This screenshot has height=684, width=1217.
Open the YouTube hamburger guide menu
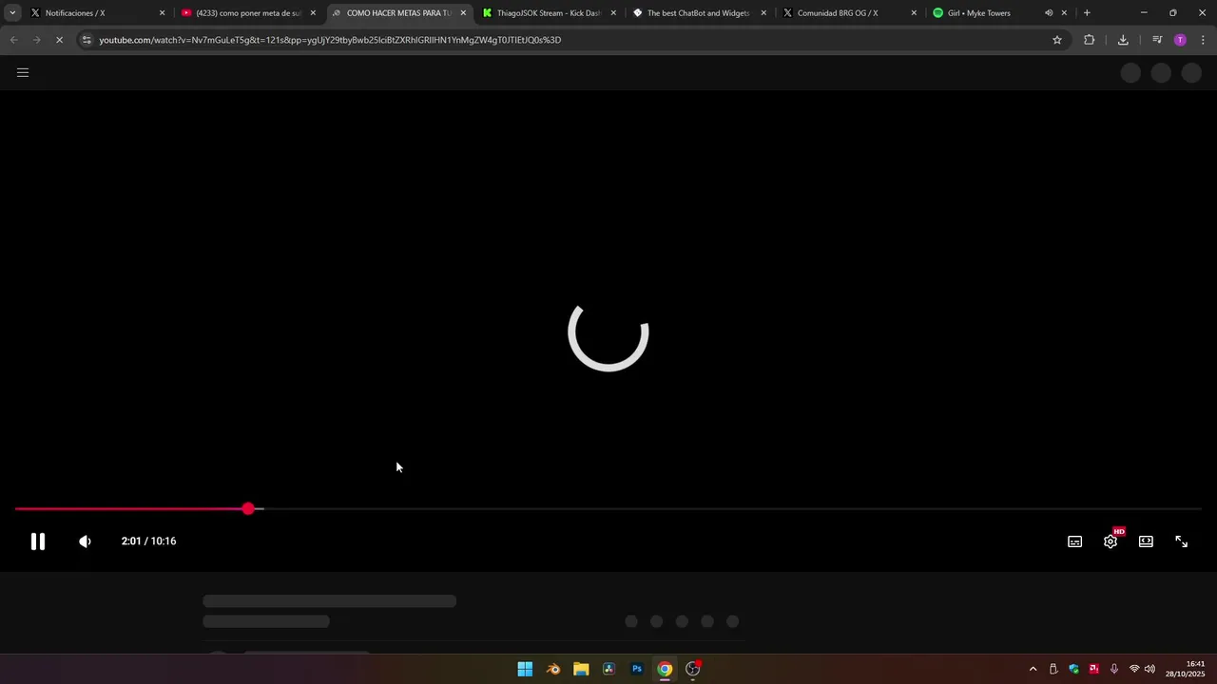[23, 72]
